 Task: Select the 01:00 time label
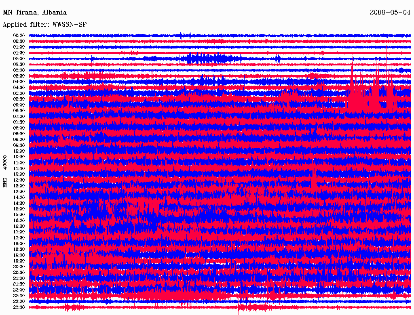pos(19,47)
